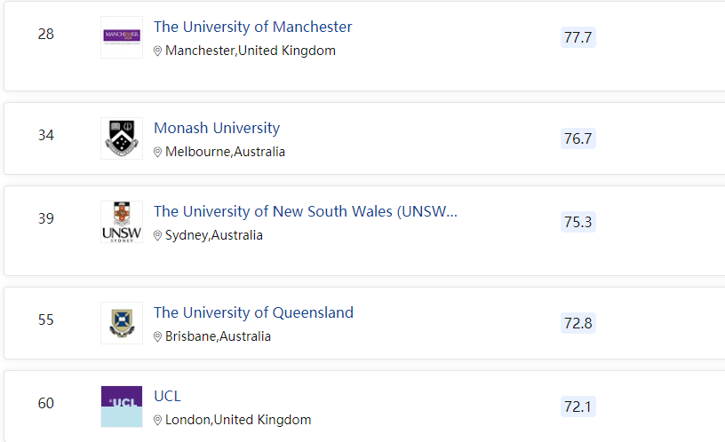Click the location pin beside Brisbane, Australia
Screen dimensions: 725x442
coord(158,337)
